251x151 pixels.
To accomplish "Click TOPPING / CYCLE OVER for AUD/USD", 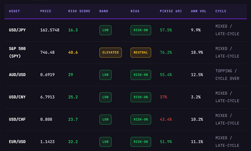I will pyautogui.click(x=227, y=75).
